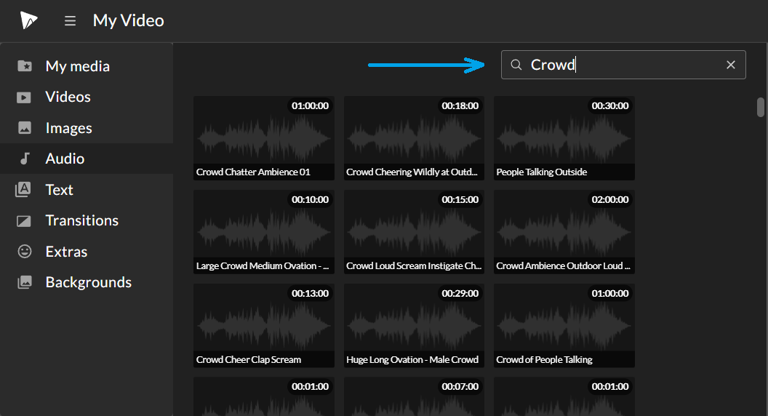The width and height of the screenshot is (768, 416).
Task: Open the My media section
Action: click(x=87, y=66)
